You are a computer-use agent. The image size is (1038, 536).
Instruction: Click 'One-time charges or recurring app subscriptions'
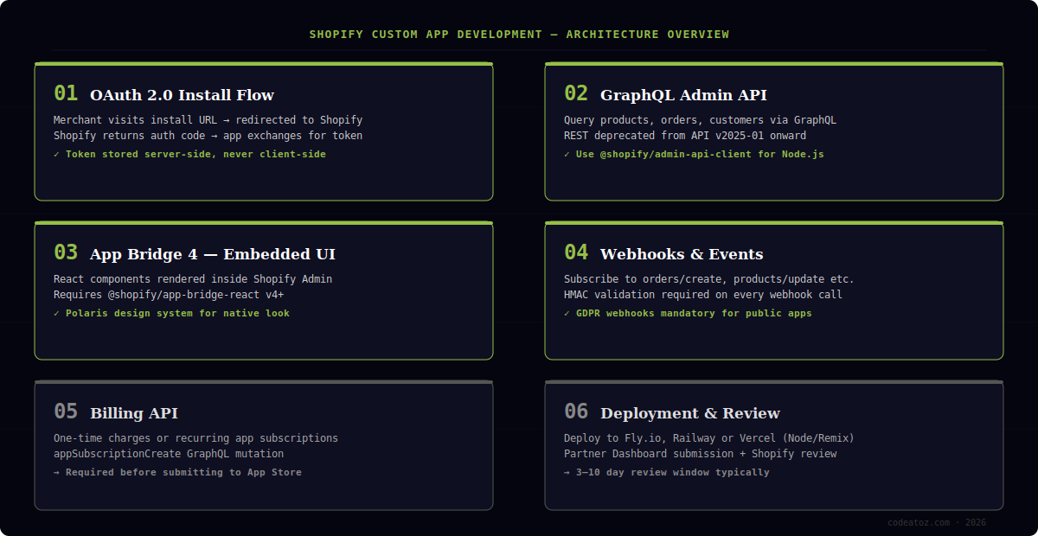click(x=195, y=438)
